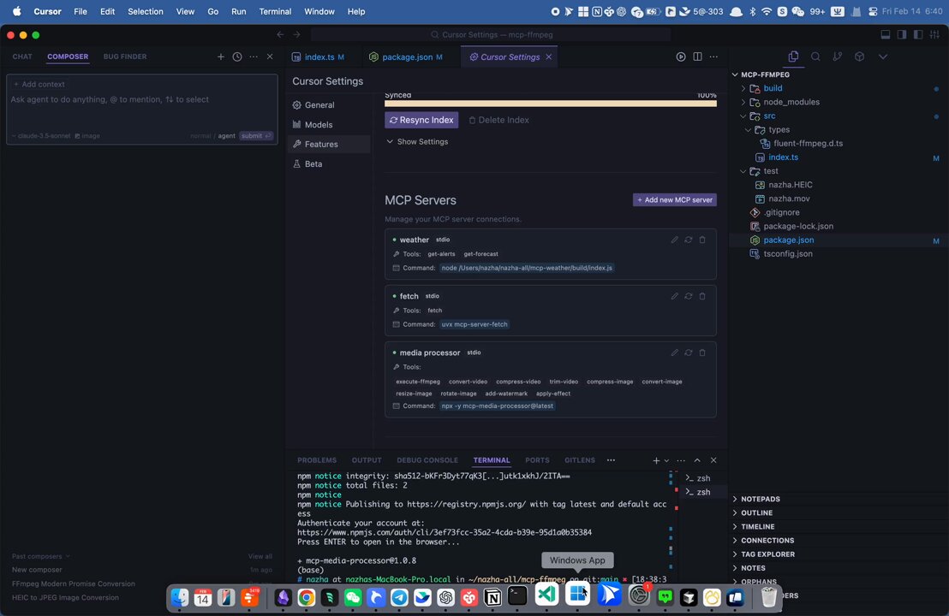Open the Models settings section
The width and height of the screenshot is (949, 616).
tap(319, 125)
